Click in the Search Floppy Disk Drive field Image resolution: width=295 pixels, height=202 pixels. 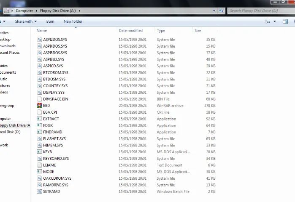261,11
